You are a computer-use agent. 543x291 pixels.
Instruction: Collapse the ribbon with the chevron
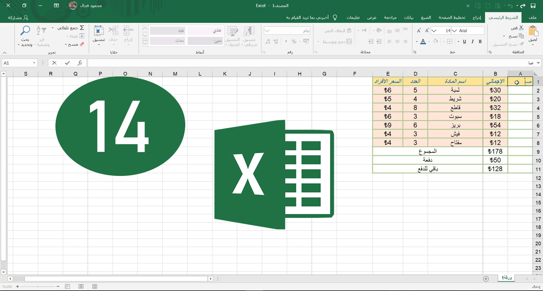coord(5,53)
